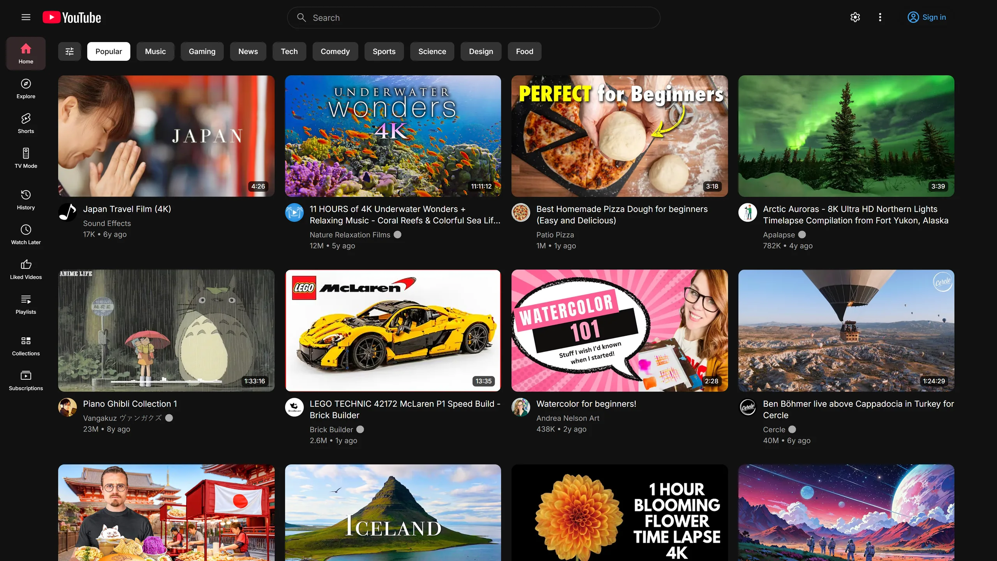Select the Science category chip

click(x=432, y=51)
